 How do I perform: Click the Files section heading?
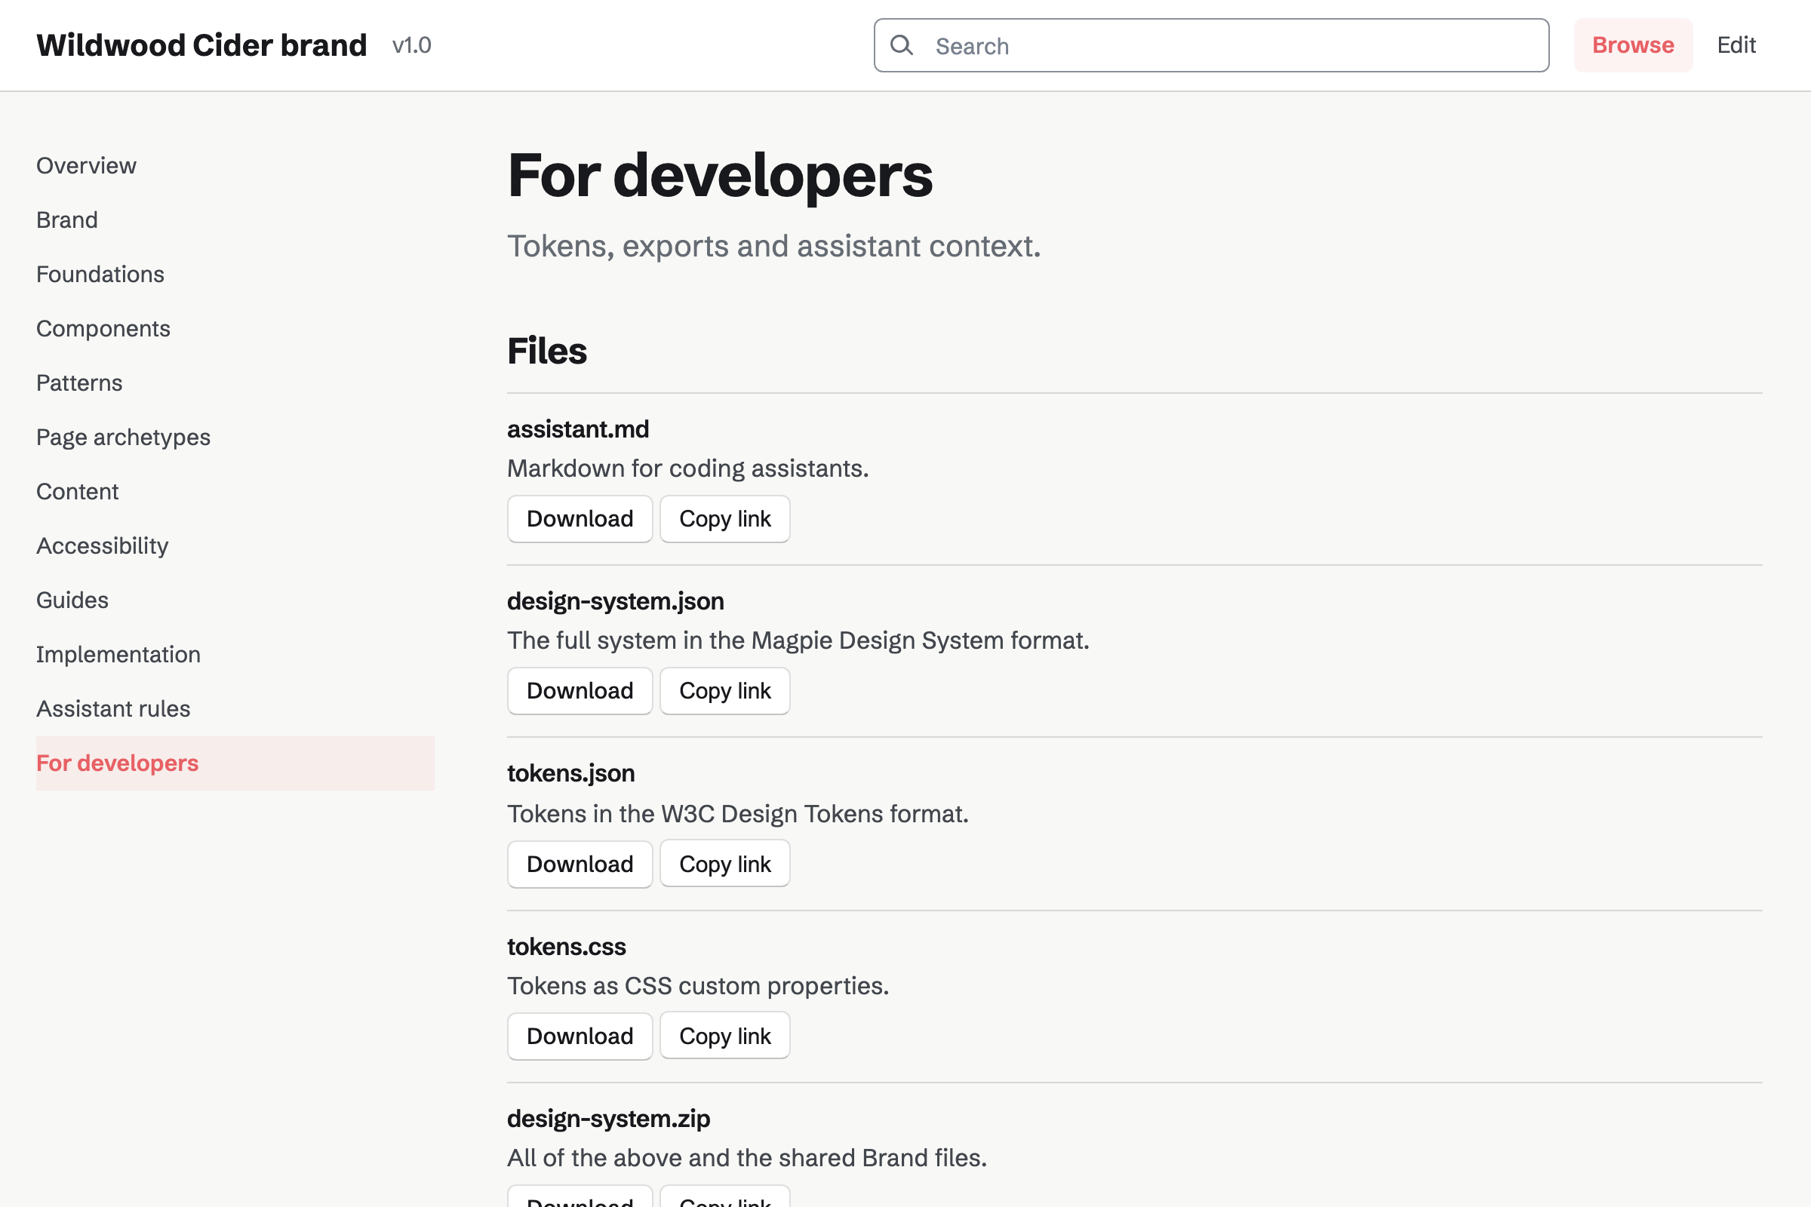pyautogui.click(x=546, y=351)
